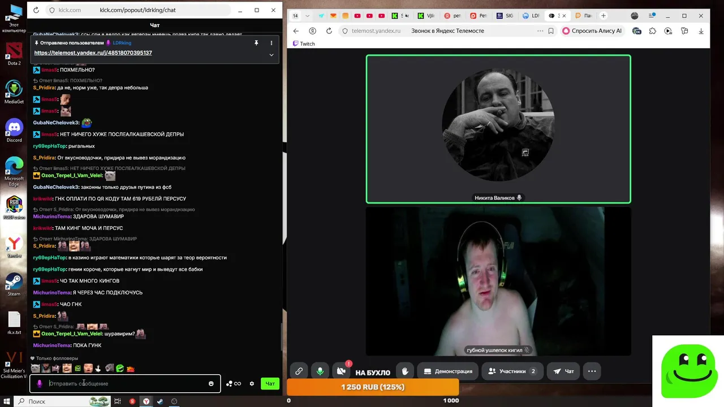Open Steam desktop shortcut
The height and width of the screenshot is (407, 724).
tap(14, 284)
